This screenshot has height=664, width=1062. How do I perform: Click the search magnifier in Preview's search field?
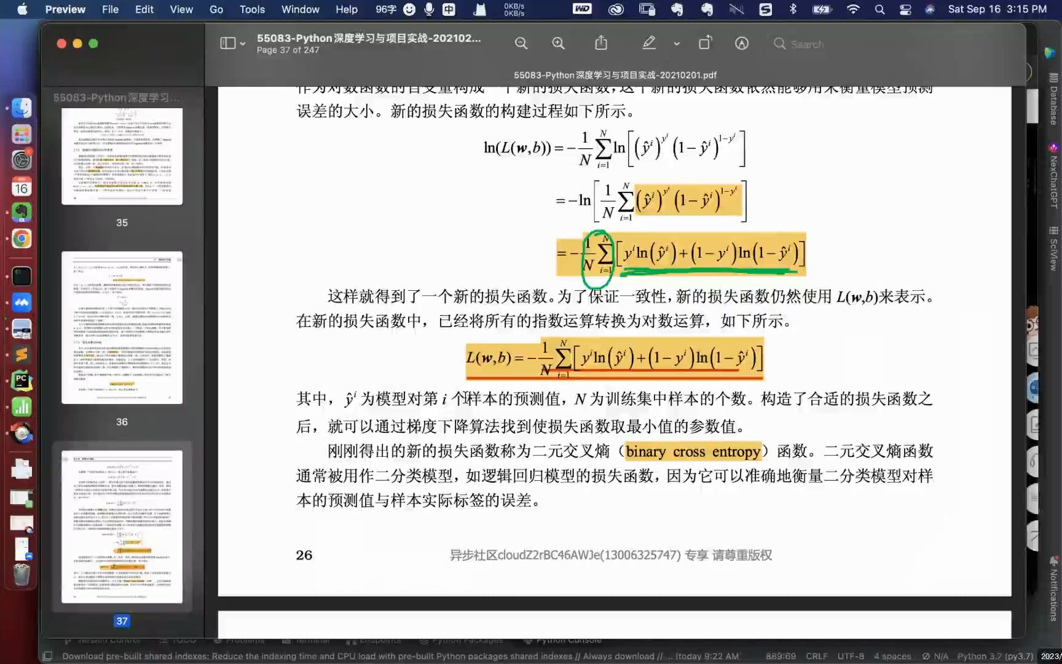pos(779,44)
